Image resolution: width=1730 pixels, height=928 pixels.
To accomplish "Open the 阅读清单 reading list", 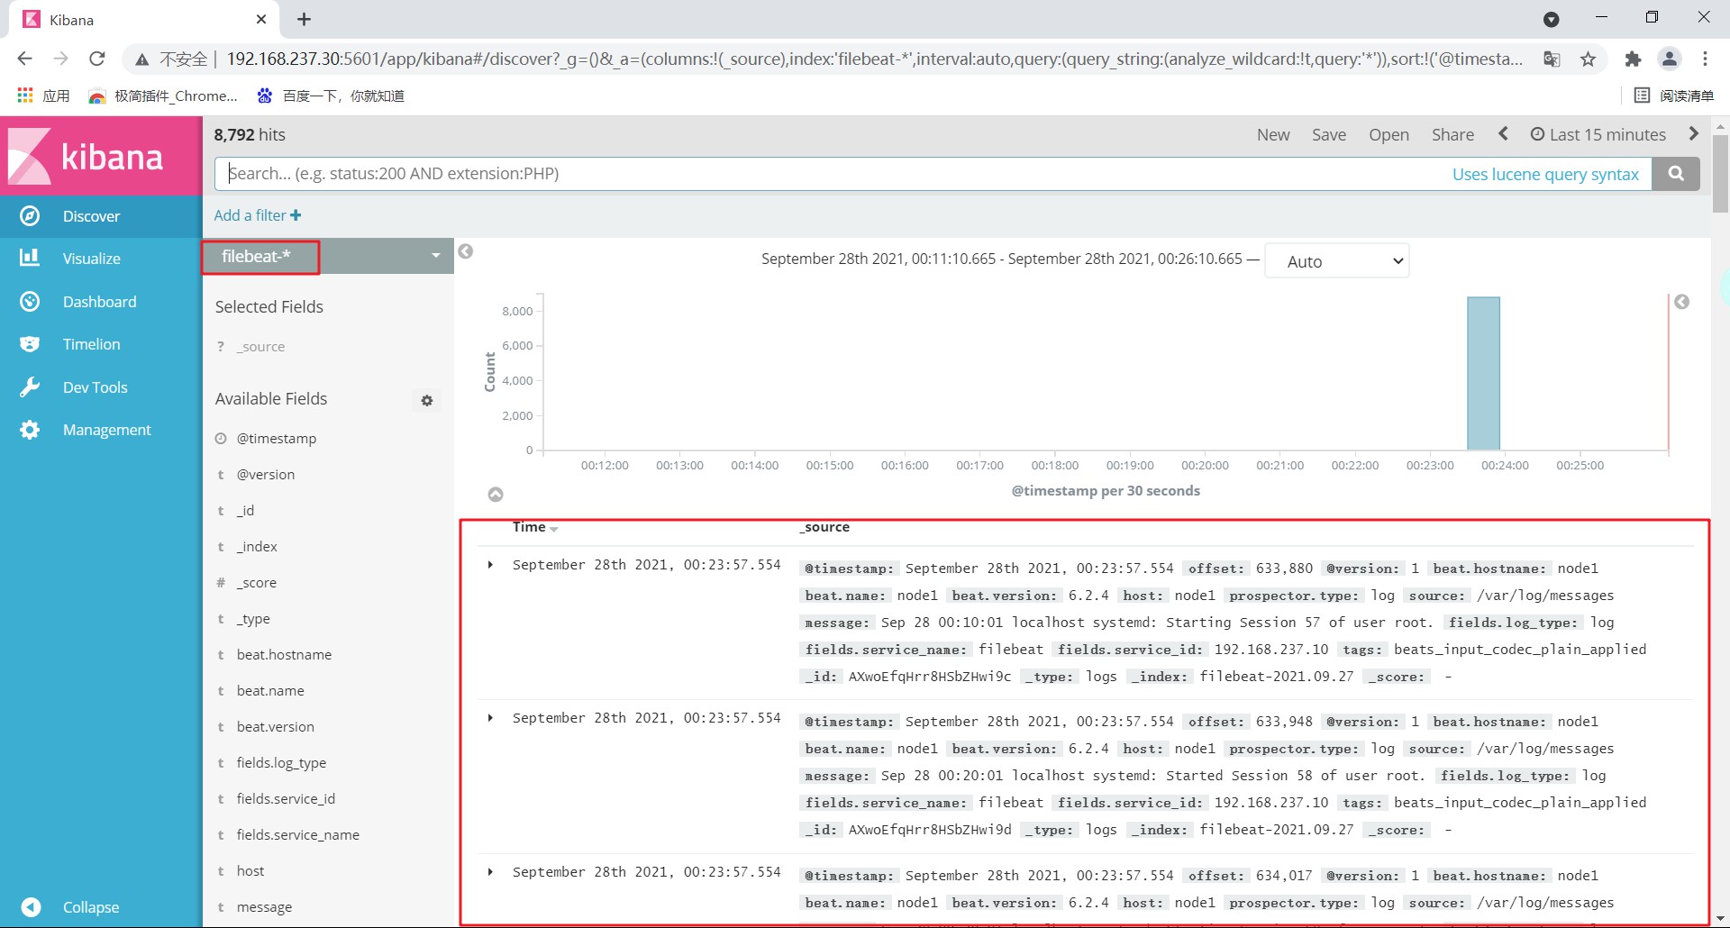I will pyautogui.click(x=1674, y=96).
